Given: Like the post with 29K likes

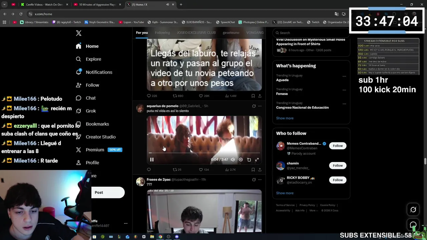Looking at the screenshot, I should 204,96.
